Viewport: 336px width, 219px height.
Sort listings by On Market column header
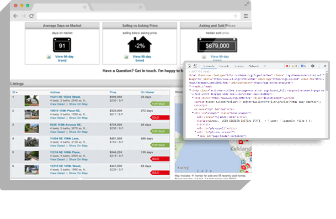[147, 92]
